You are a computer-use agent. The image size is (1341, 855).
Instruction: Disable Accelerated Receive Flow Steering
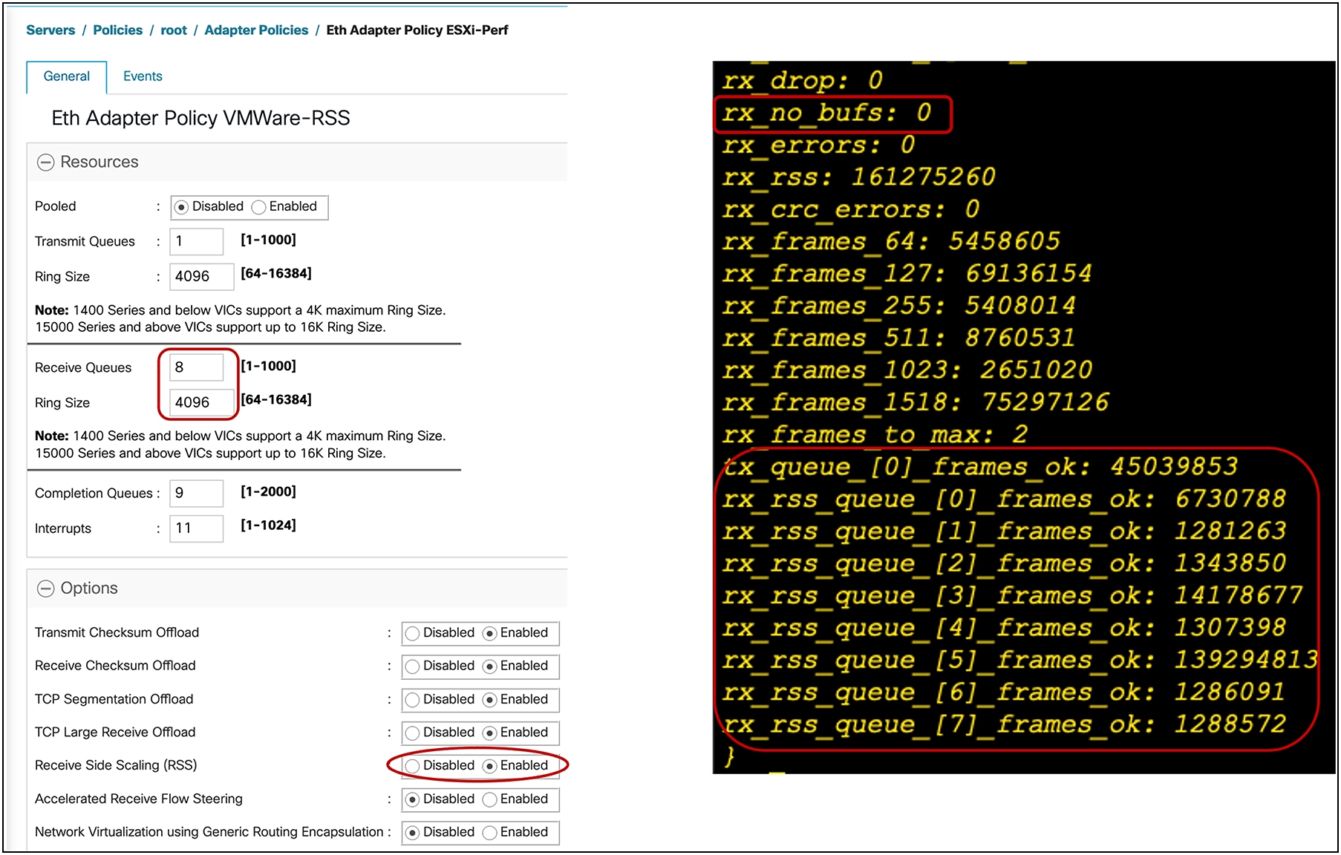(413, 799)
